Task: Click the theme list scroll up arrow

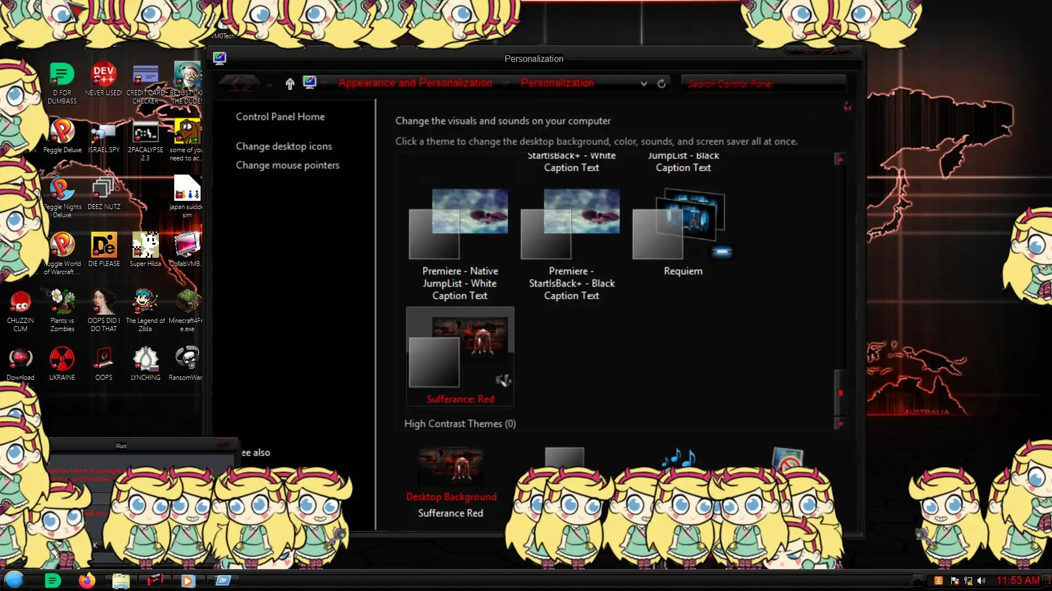Action: 840,159
